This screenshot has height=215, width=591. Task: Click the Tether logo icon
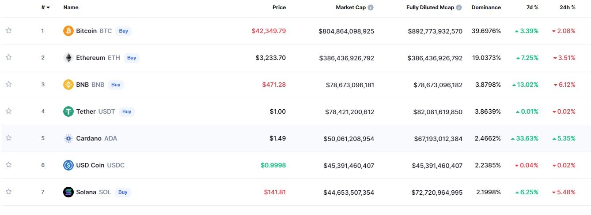68,111
